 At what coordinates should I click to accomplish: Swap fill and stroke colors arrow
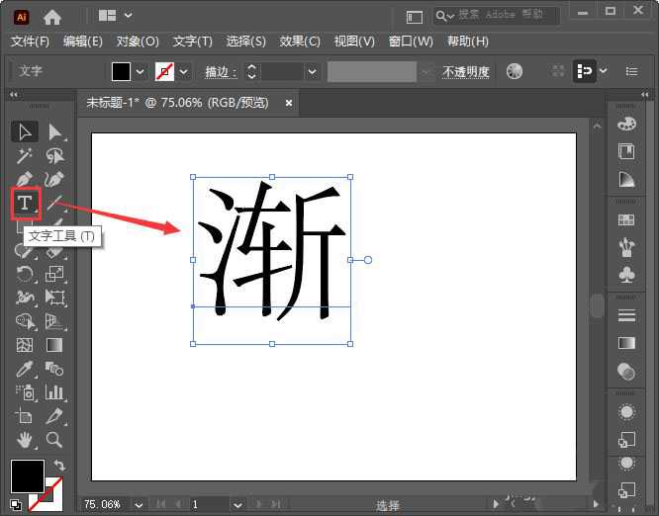coord(59,466)
